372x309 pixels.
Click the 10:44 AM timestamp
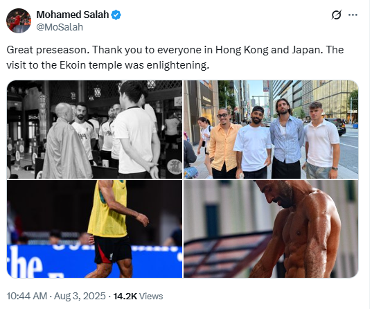coord(27,297)
